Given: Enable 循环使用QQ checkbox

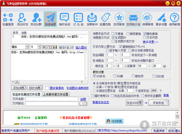Looking at the screenshot, I should pyautogui.click(x=93, y=96).
